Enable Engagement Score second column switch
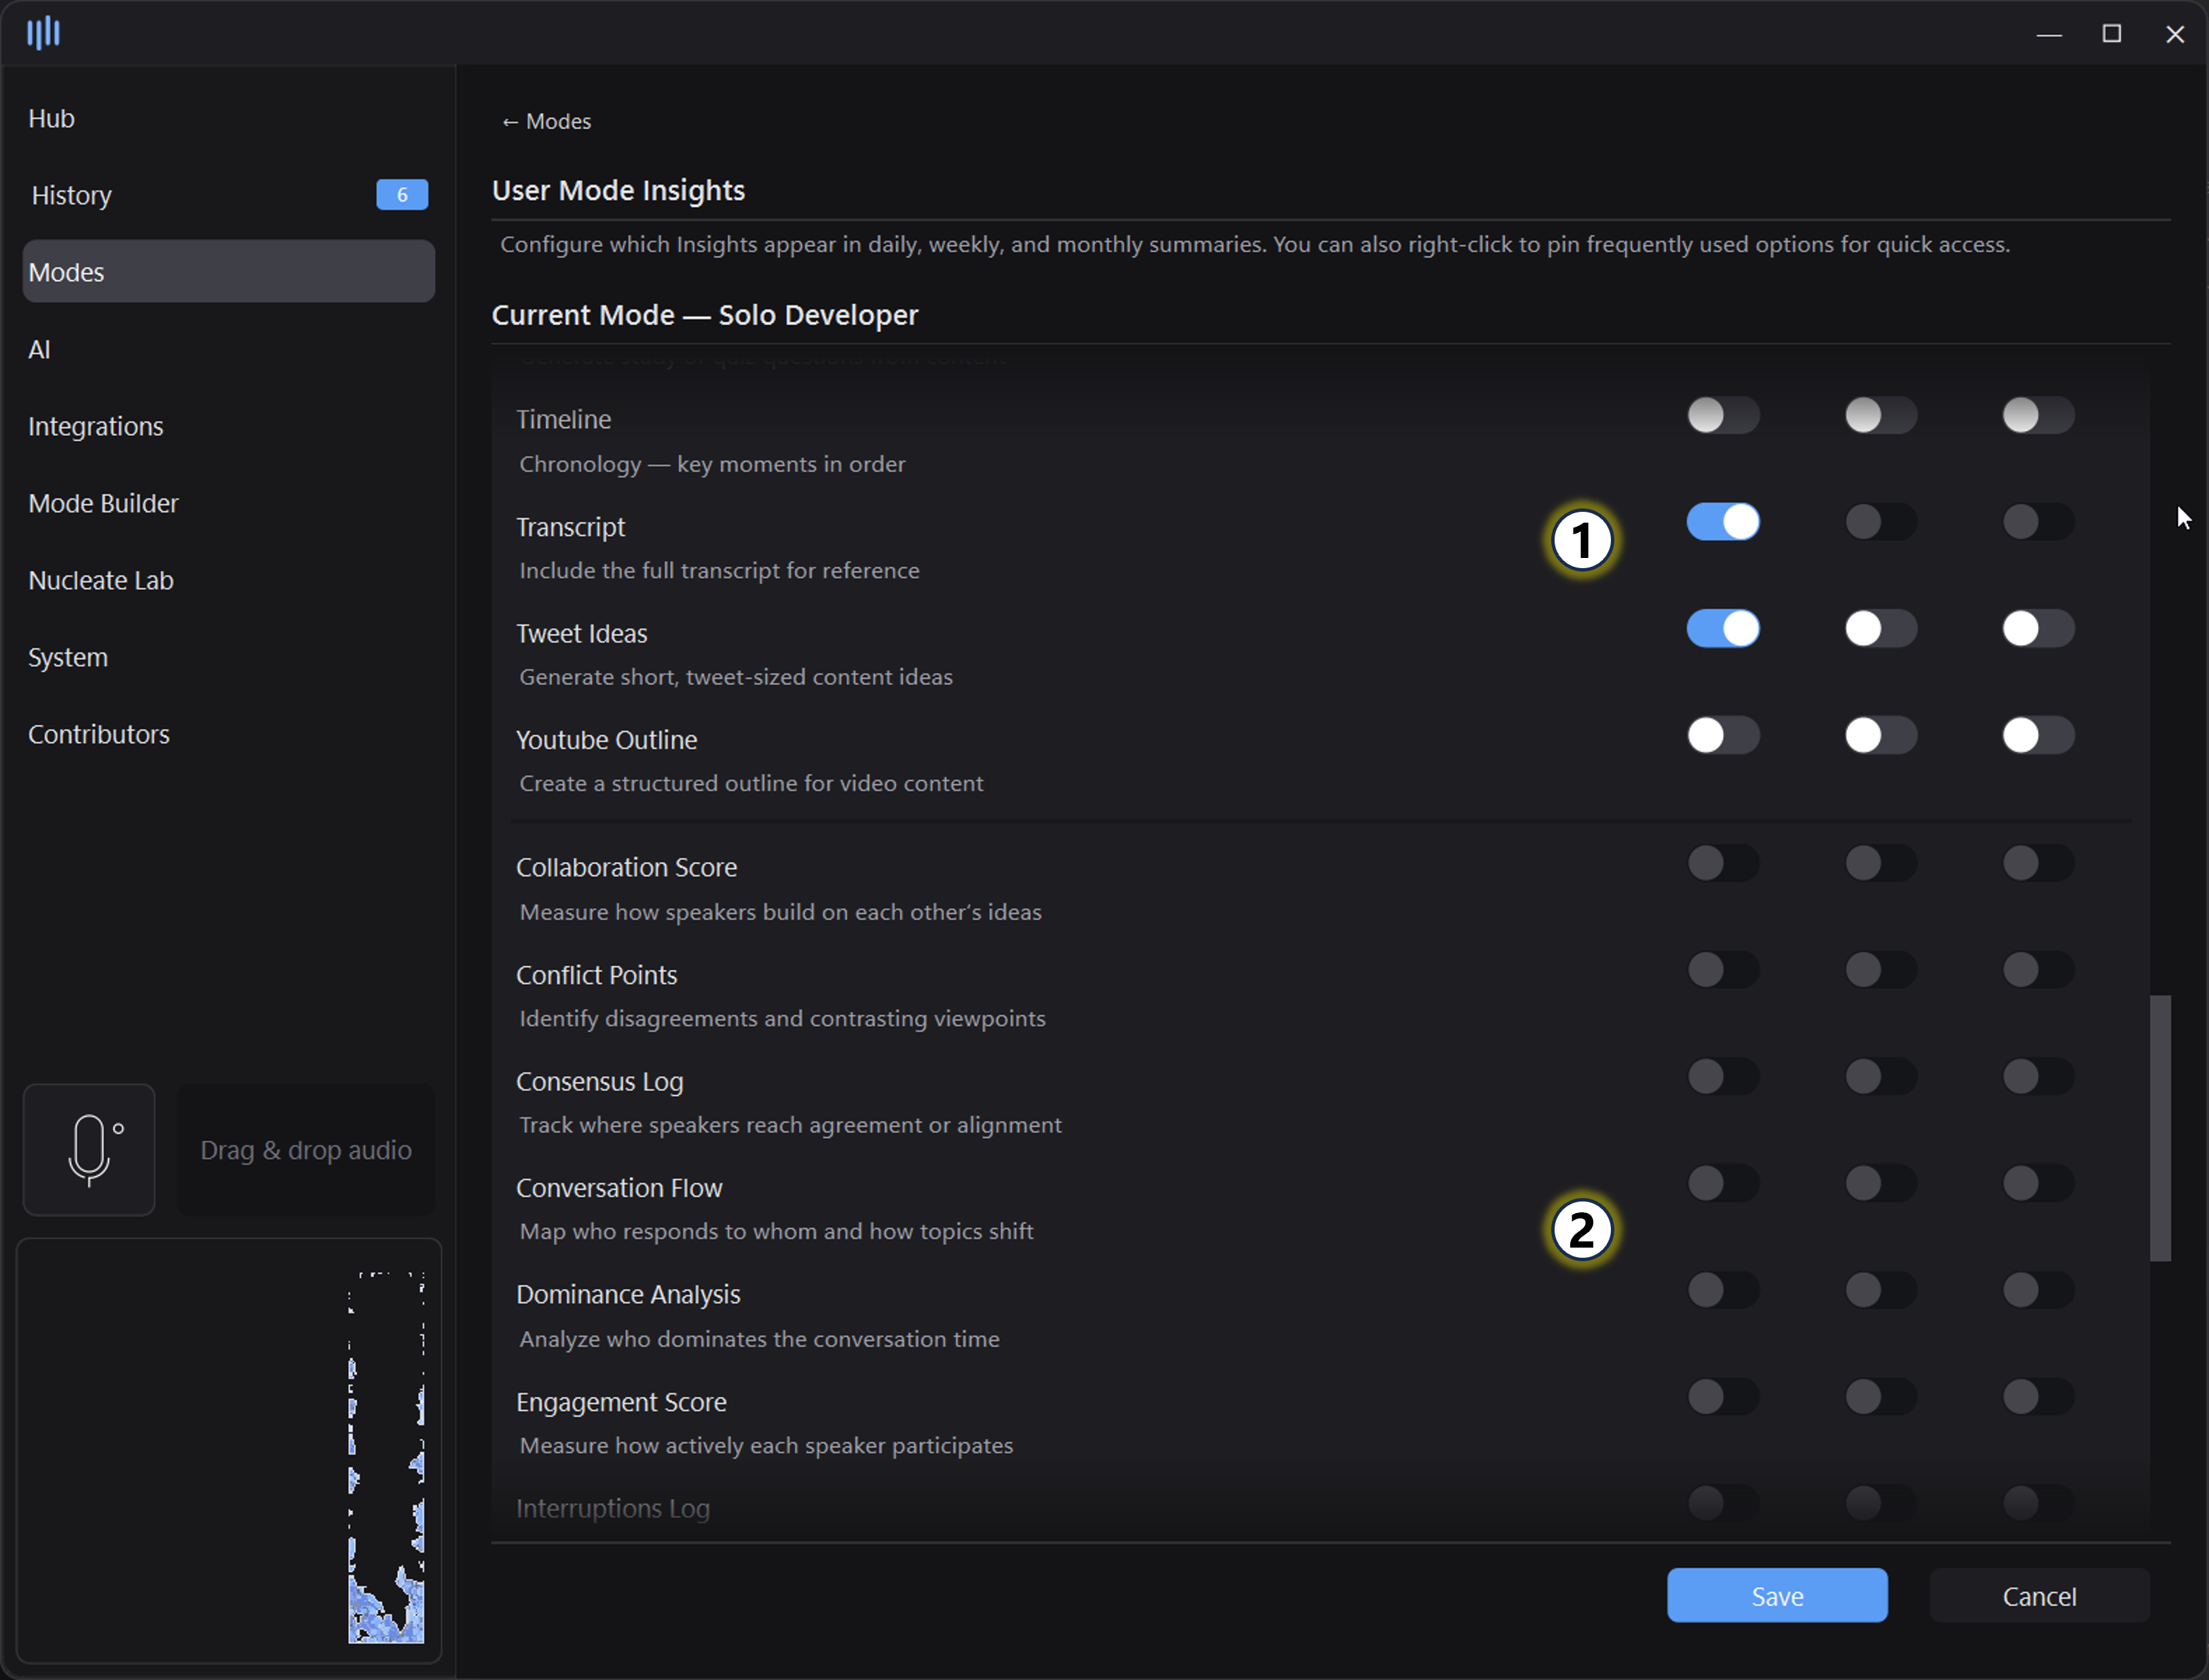This screenshot has height=1680, width=2209. pyautogui.click(x=1881, y=1397)
